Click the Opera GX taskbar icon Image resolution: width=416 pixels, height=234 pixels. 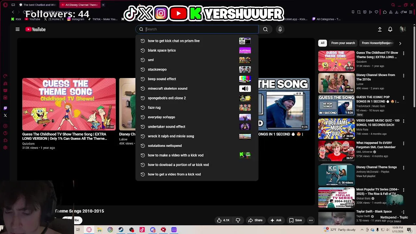pyautogui.click(x=89, y=230)
